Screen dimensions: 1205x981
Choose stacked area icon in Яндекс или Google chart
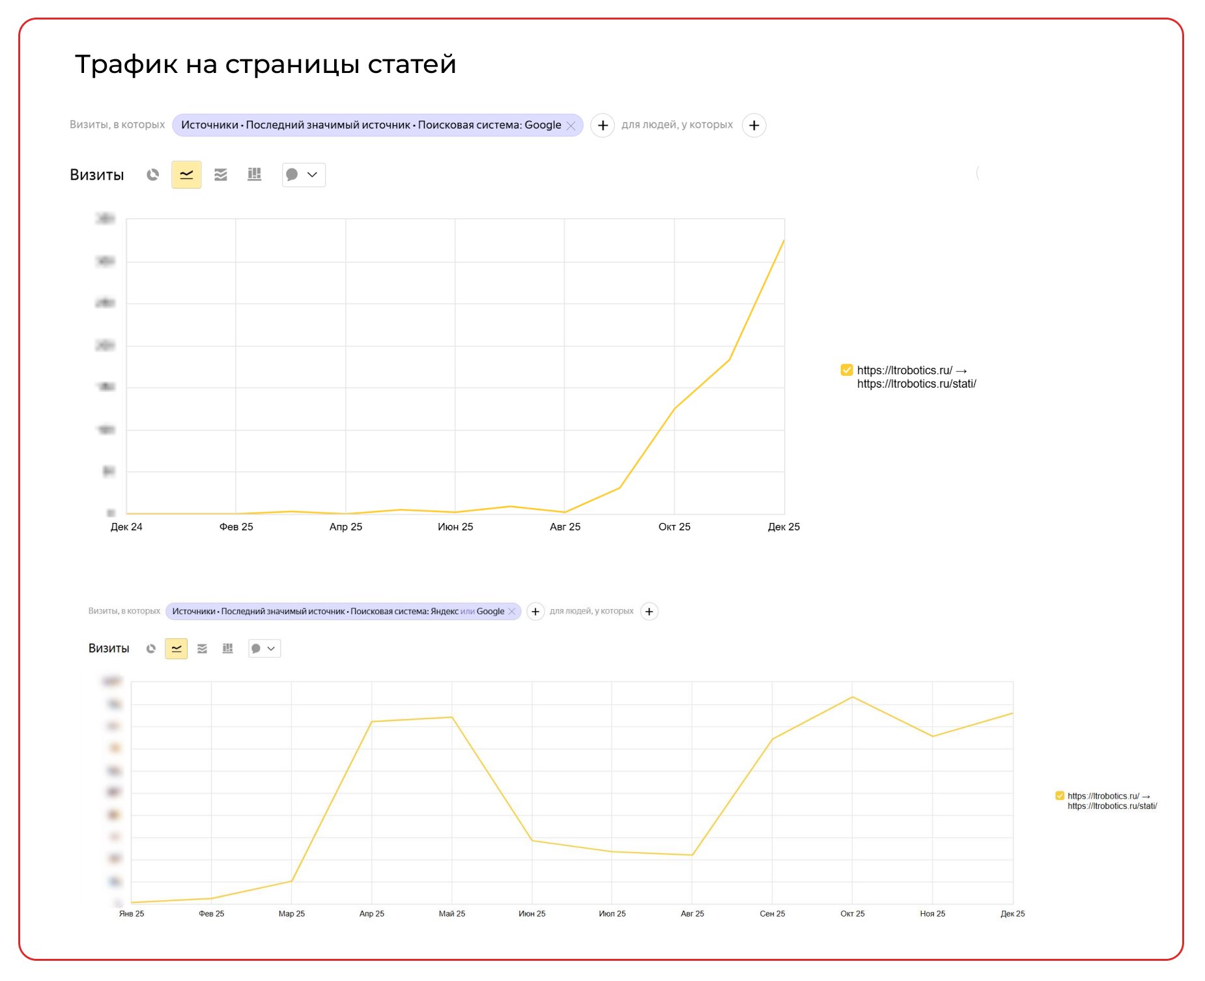(x=203, y=649)
